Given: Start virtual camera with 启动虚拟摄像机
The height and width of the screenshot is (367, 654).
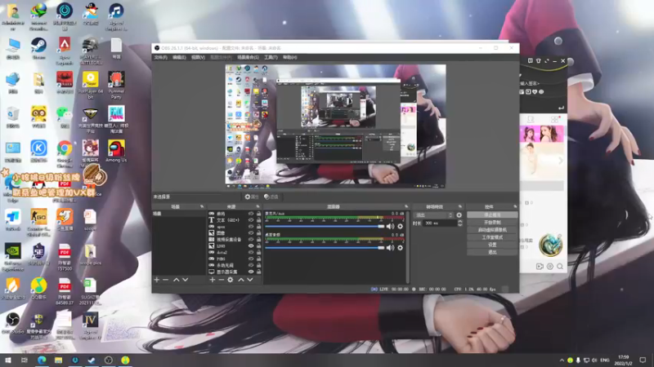Looking at the screenshot, I should [492, 230].
